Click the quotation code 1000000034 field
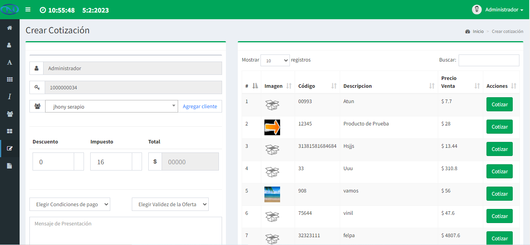 (133, 87)
